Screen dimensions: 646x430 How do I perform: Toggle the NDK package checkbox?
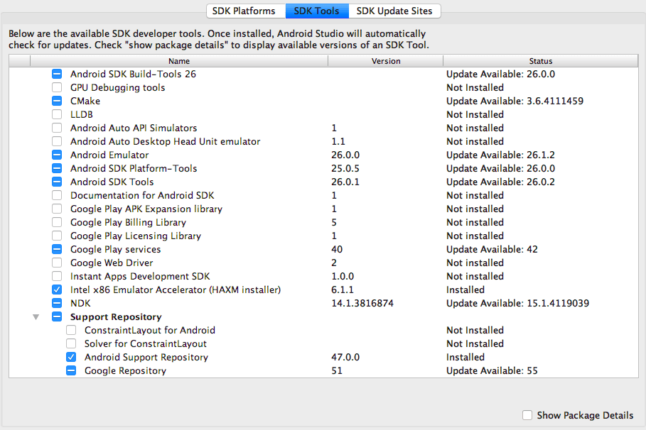click(x=57, y=303)
